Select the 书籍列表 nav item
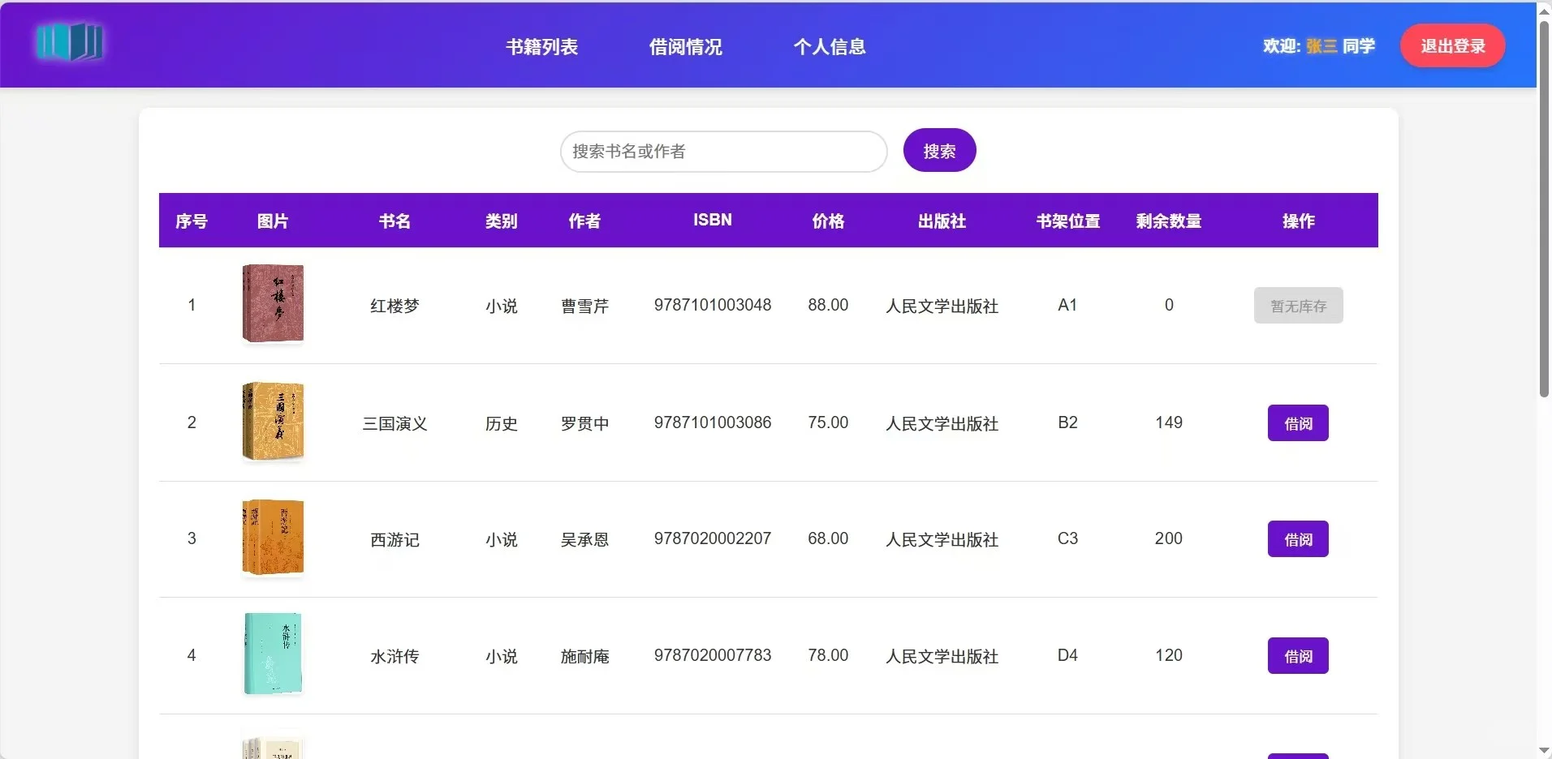 pos(540,46)
